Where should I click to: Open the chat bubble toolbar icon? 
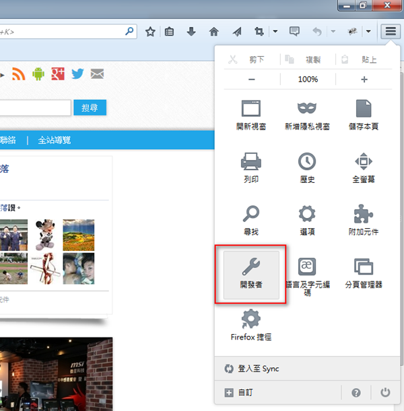tap(294, 32)
